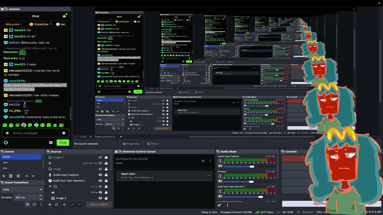Hide the Audio Input Capture source
Screen dimensions: 383x215
tap(100, 175)
